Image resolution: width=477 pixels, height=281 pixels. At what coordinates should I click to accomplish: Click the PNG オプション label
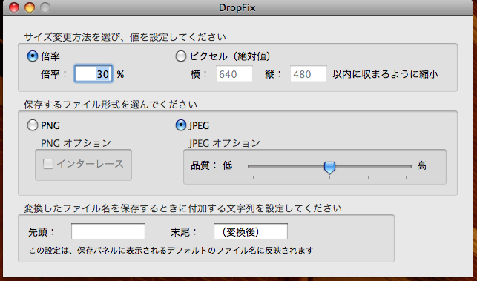(76, 143)
